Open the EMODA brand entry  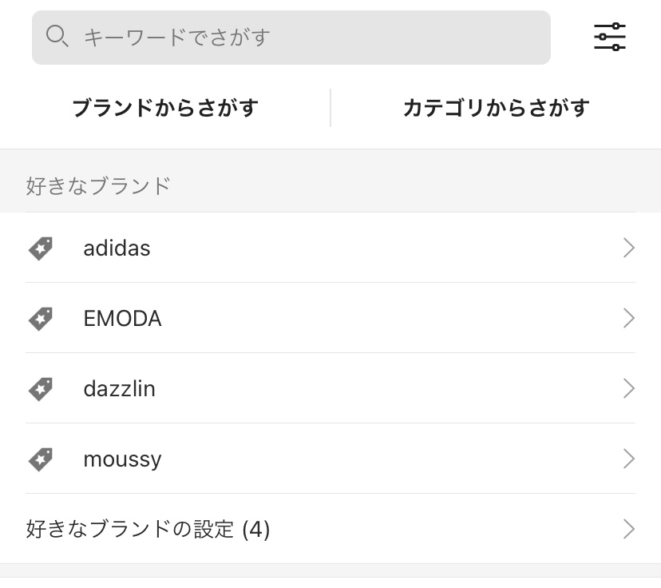(330, 318)
